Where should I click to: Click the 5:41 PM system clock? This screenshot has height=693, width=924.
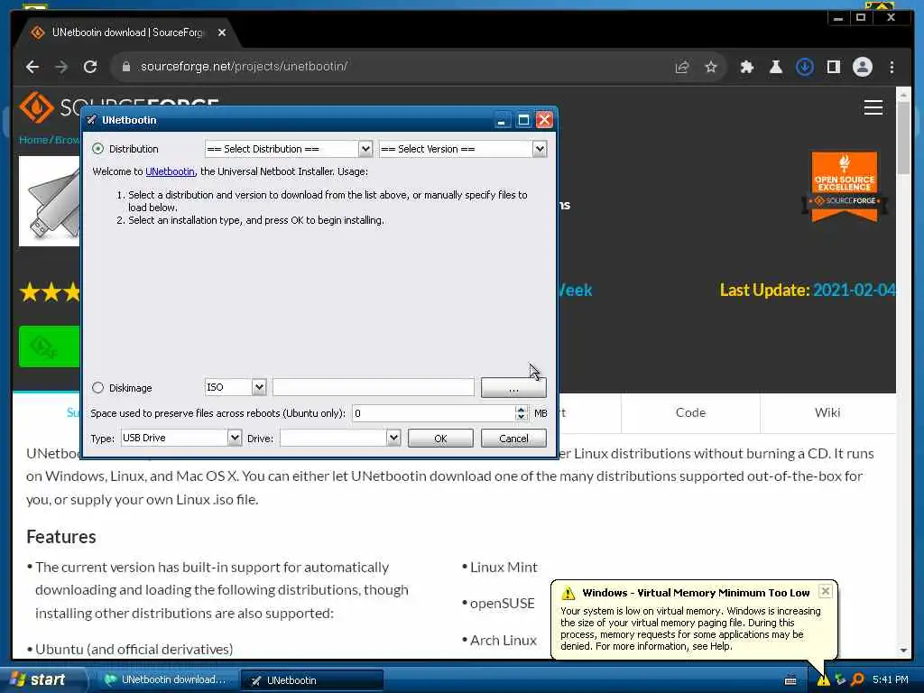point(891,679)
